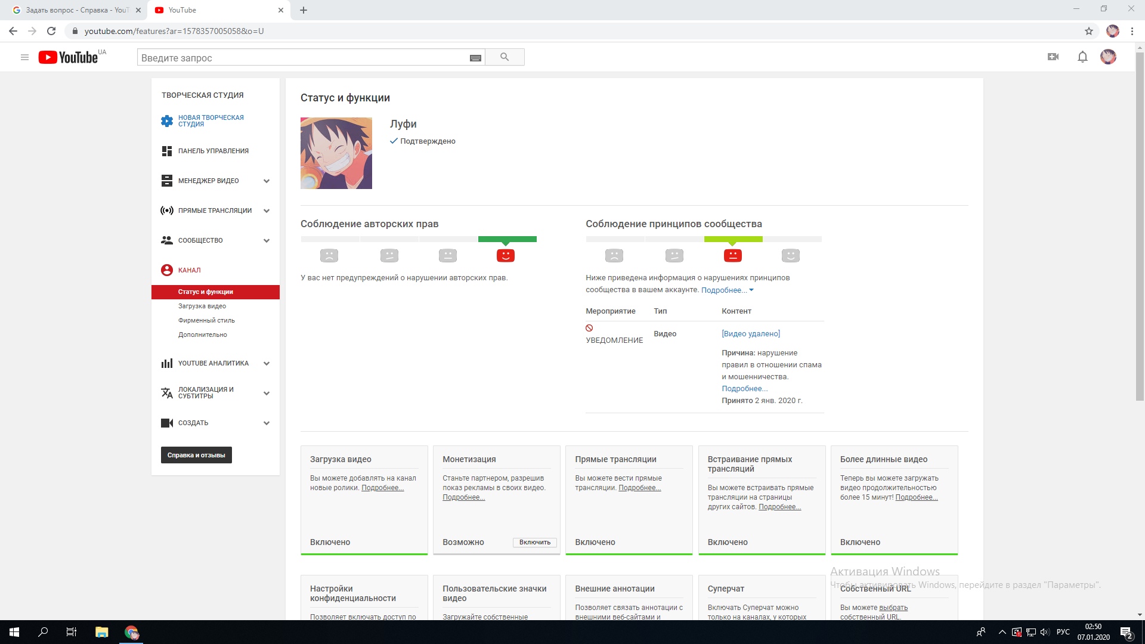
Task: Expand the ЛОКАЛИЗАЦИЯ И СУБТИТРЫ section
Action: coord(267,393)
